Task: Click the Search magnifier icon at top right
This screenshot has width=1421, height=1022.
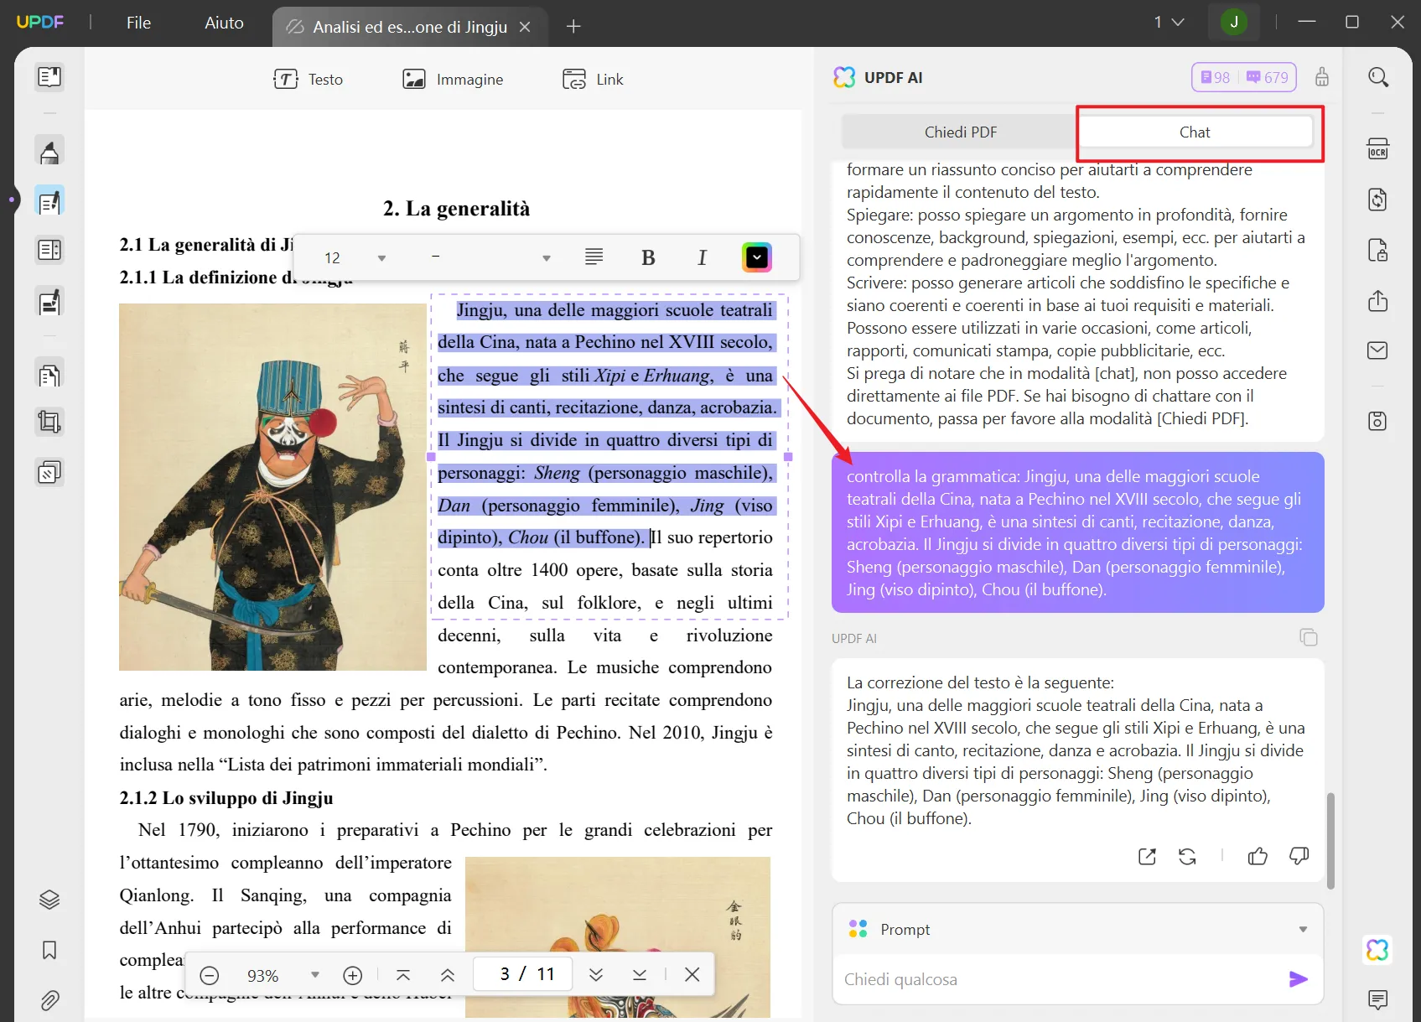Action: [1378, 78]
